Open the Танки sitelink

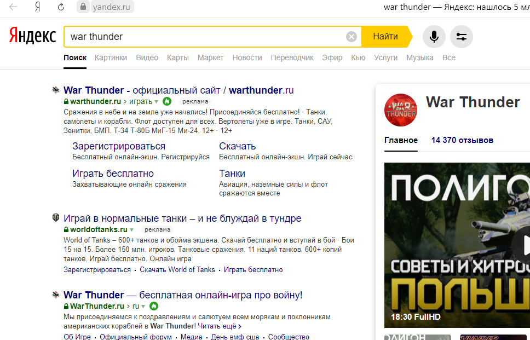coord(232,174)
